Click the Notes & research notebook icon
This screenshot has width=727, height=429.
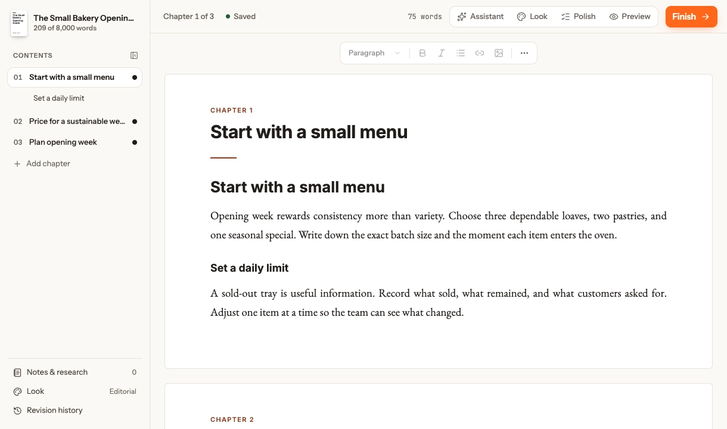(x=17, y=372)
